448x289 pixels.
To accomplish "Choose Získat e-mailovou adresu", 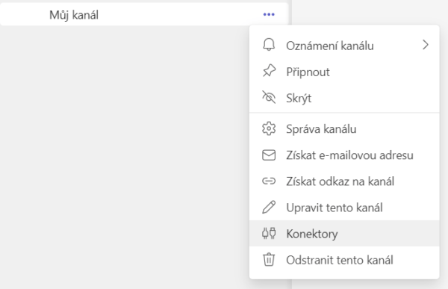I will click(344, 155).
